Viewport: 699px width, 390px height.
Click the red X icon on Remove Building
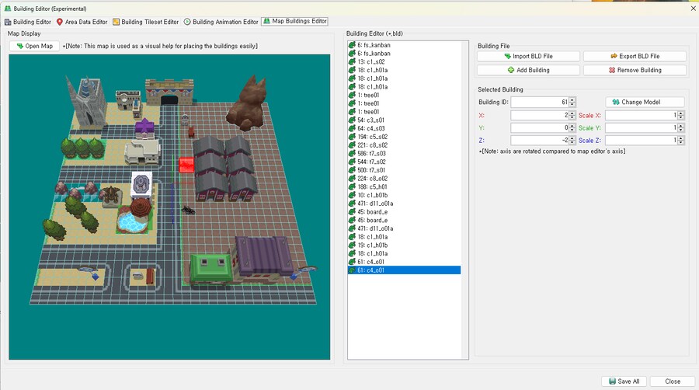click(612, 70)
